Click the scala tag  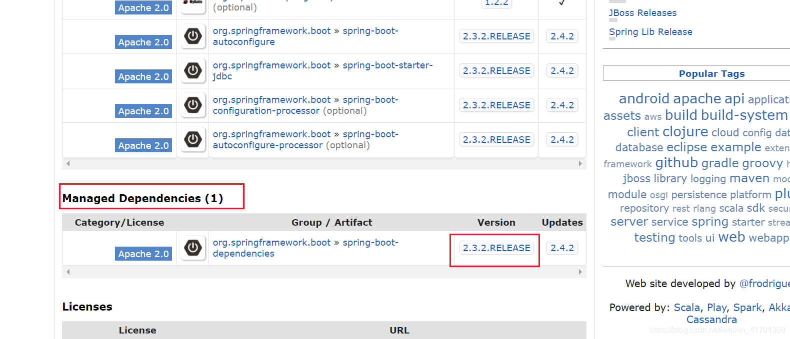[x=731, y=208]
